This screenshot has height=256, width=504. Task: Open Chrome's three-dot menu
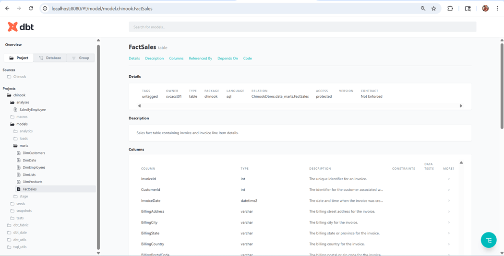point(497,9)
